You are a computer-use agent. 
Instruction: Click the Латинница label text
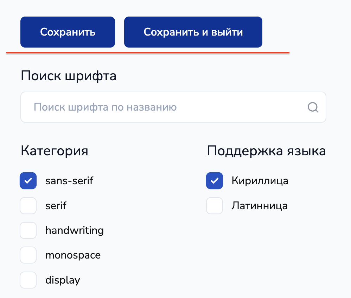pos(260,206)
